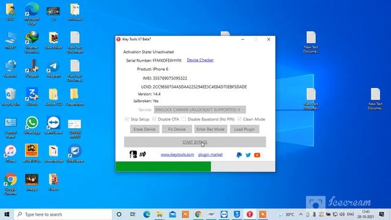Open TeamViewer desktop shortcut
Screen dimensions: 391x220
coord(53,125)
